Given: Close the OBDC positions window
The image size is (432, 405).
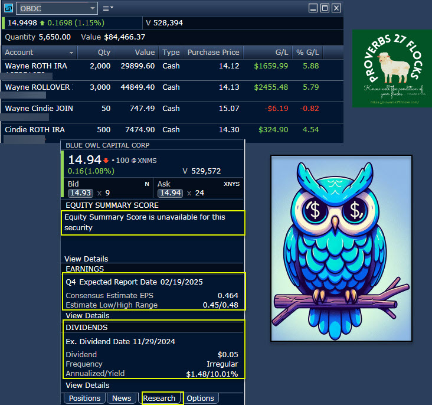Looking at the screenshot, I should coord(336,8).
